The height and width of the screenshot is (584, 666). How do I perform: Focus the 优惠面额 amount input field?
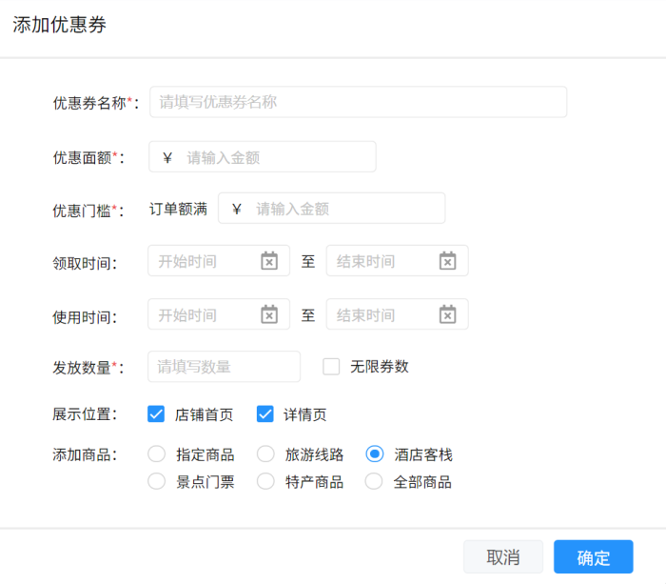pyautogui.click(x=263, y=157)
